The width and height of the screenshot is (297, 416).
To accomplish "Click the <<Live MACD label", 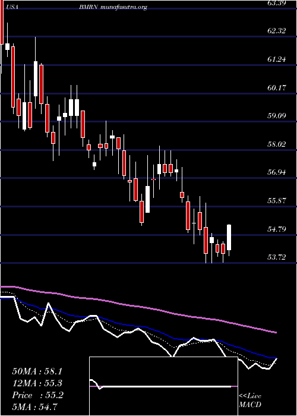I will [250, 401].
